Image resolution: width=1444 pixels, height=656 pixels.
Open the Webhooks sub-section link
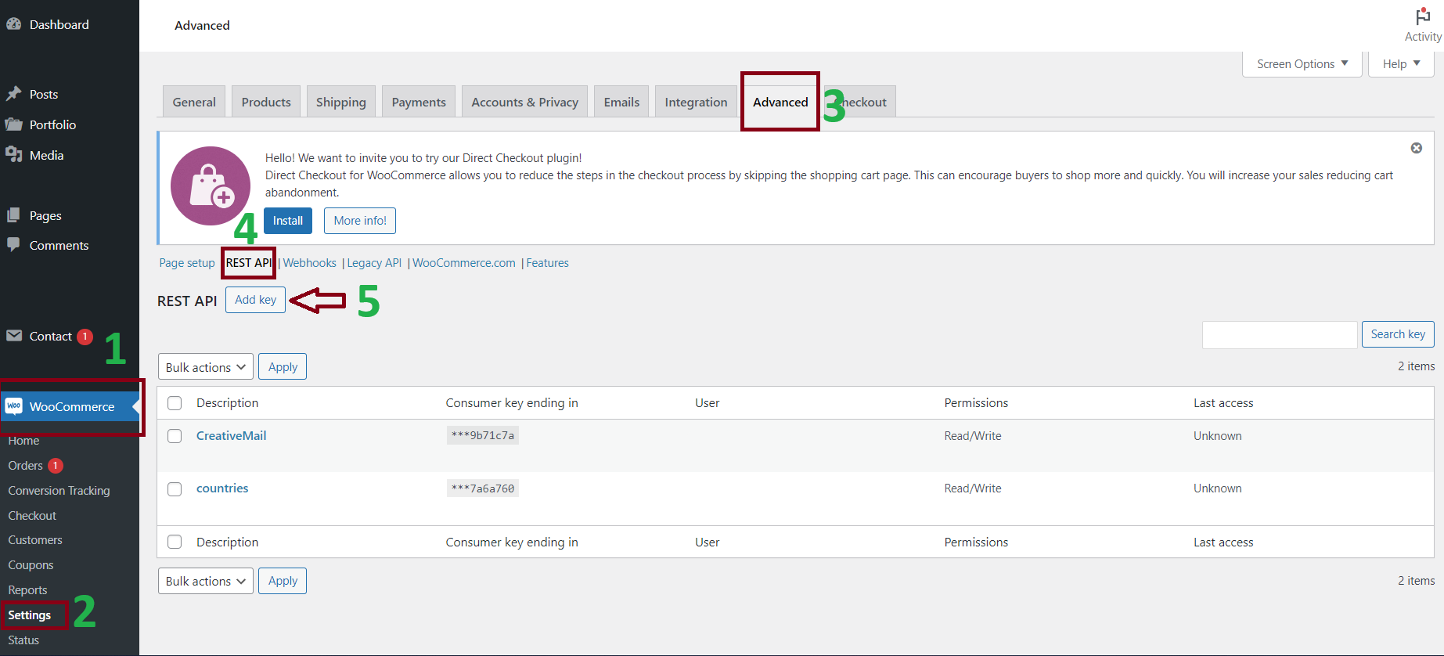click(x=309, y=263)
